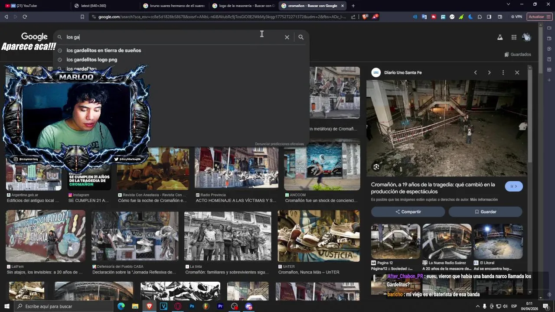Select suggestion los gardelitos logo png
Viewport: 555px width, 312px height.
pyautogui.click(x=91, y=60)
